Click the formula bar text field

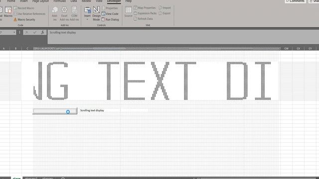[x=183, y=37]
